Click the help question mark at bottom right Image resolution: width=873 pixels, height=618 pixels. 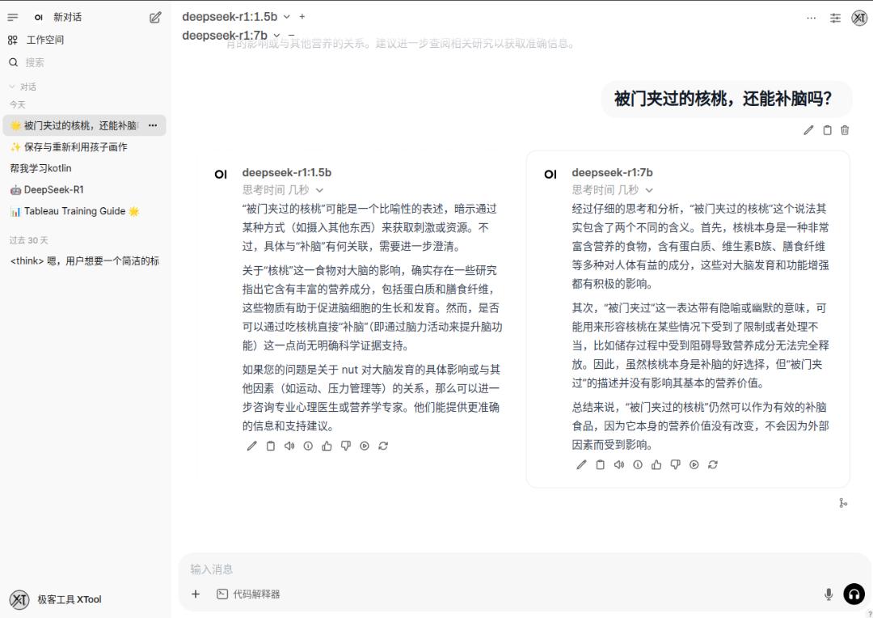pos(870,613)
